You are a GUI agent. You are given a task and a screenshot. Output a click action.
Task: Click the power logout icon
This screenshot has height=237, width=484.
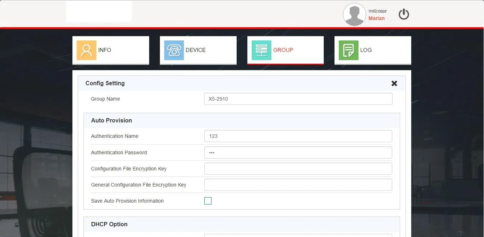pos(404,14)
